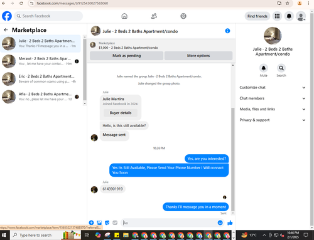The image size is (314, 240).
Task: Click 'Yes, are you interested?' message bubble
Action: [x=207, y=159]
